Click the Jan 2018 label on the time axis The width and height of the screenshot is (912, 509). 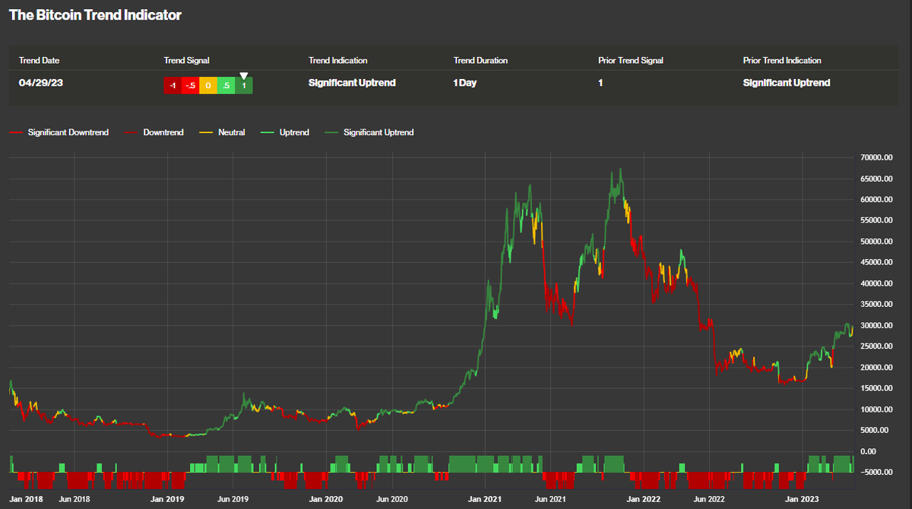click(x=27, y=499)
